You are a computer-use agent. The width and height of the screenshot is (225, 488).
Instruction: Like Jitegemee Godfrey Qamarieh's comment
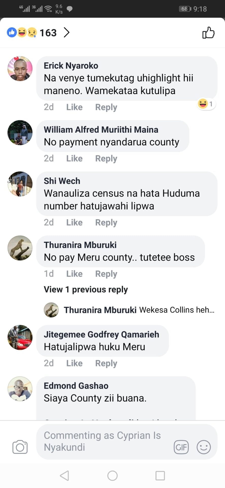click(x=74, y=363)
